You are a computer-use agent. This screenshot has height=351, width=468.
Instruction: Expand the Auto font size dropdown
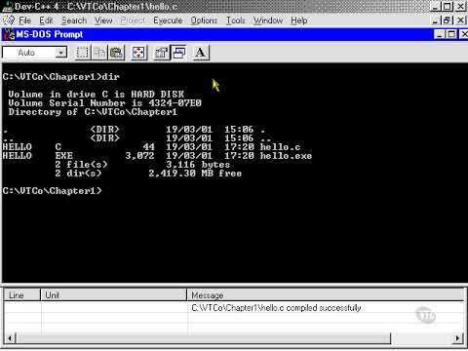click(x=60, y=53)
